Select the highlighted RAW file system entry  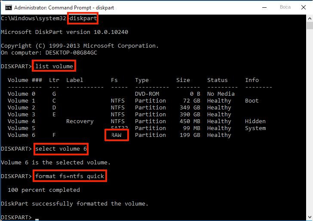pos(117,135)
